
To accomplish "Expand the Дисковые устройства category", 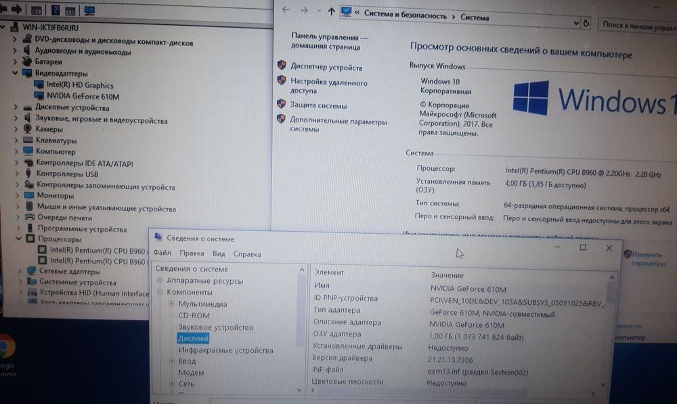I will (16, 107).
